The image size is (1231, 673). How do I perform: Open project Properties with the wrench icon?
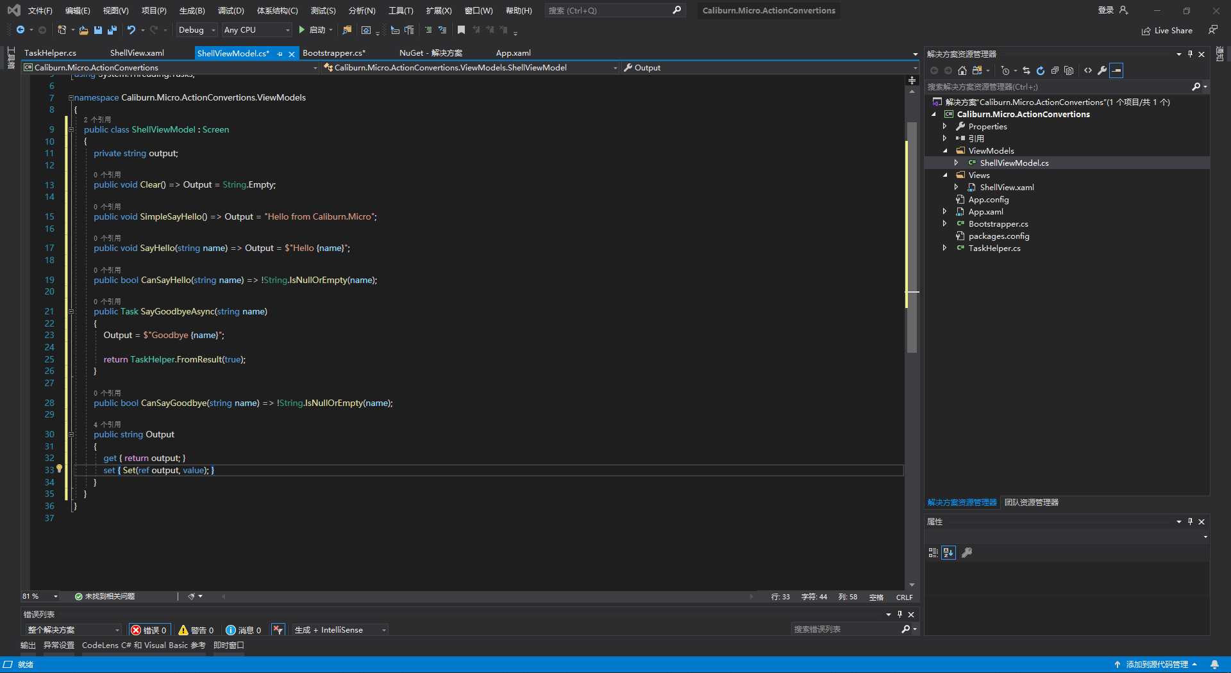pyautogui.click(x=1102, y=70)
